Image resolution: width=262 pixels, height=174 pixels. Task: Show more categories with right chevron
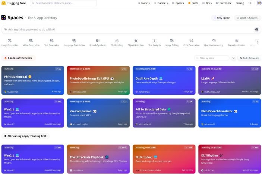tap(258, 42)
